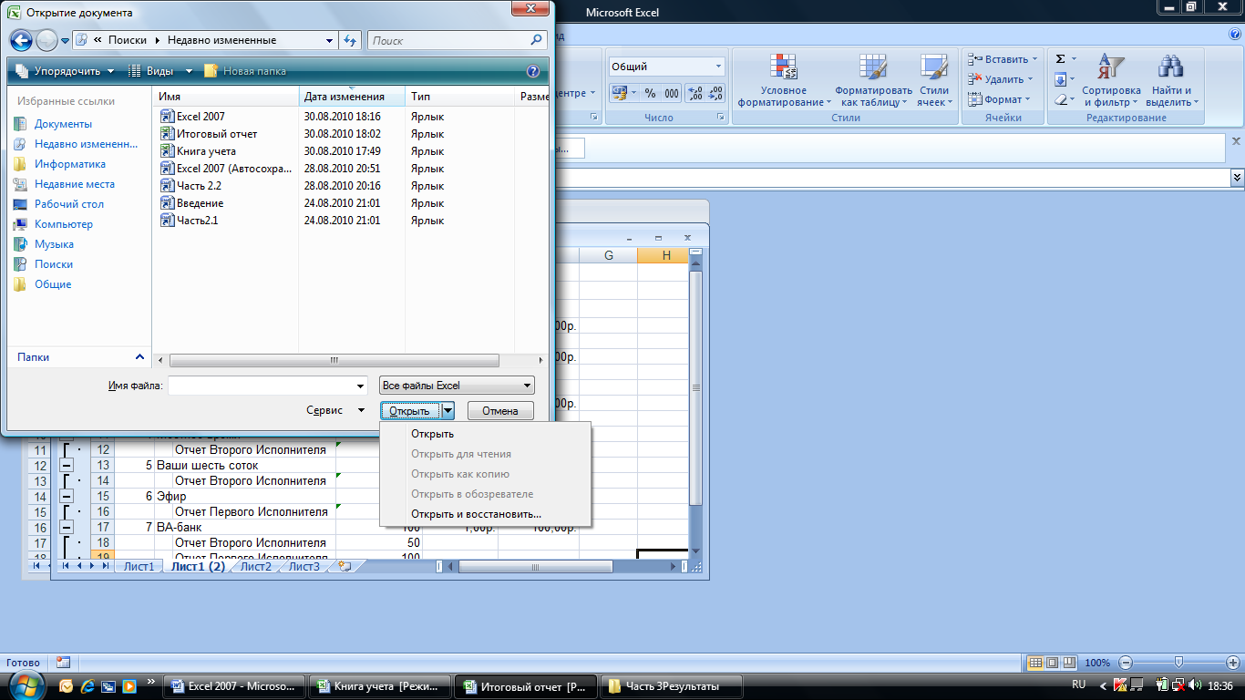Expand the formula bar with the chevron

pyautogui.click(x=1237, y=177)
